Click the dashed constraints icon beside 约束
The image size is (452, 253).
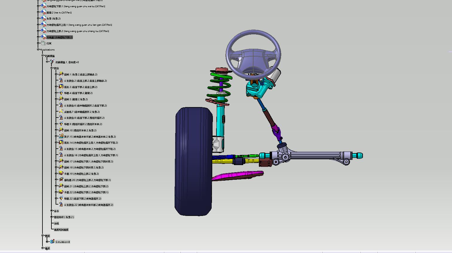(43, 43)
